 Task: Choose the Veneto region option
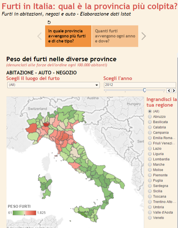(150, 218)
